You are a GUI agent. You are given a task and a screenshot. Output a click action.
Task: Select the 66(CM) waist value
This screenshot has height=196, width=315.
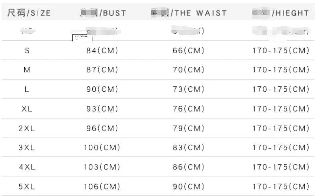pyautogui.click(x=189, y=51)
